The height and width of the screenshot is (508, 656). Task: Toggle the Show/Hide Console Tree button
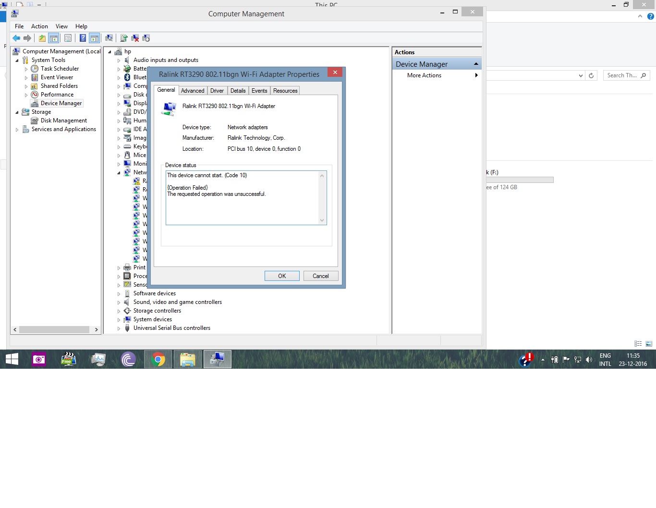click(54, 38)
